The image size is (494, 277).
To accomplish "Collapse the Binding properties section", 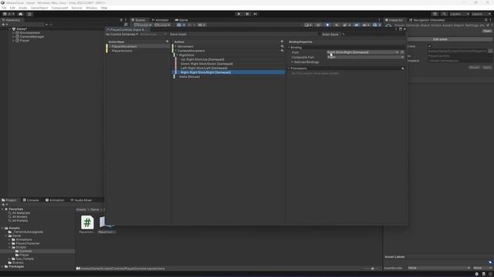I will 289,48.
